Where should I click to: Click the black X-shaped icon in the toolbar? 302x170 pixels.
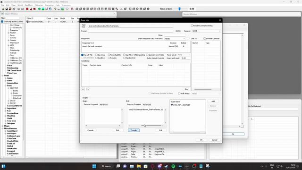113,9
